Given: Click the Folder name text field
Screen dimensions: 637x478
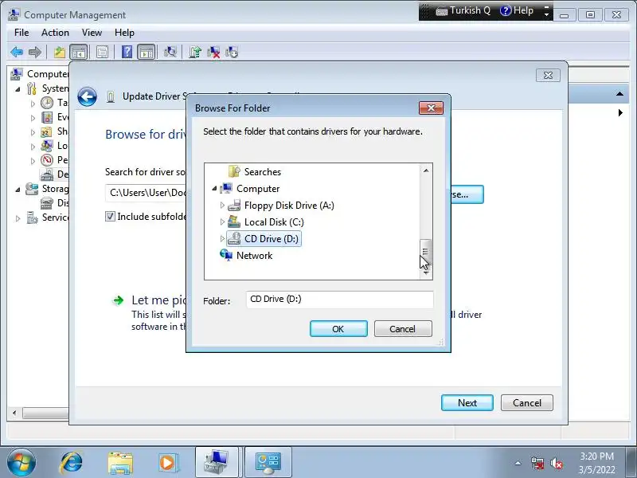Looking at the screenshot, I should pyautogui.click(x=340, y=300).
